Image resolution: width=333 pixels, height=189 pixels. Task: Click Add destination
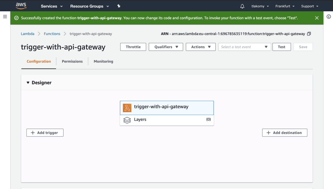pyautogui.click(x=285, y=133)
